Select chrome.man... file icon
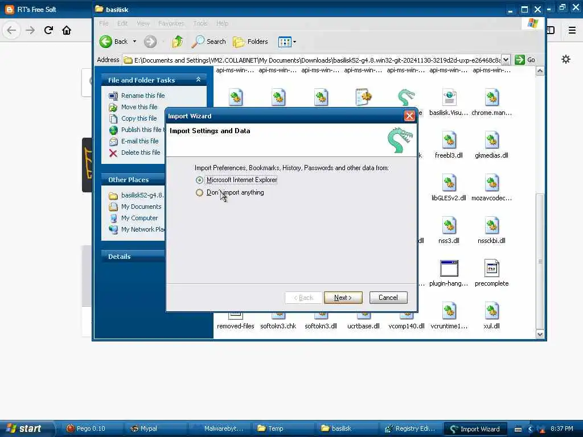 tap(491, 98)
